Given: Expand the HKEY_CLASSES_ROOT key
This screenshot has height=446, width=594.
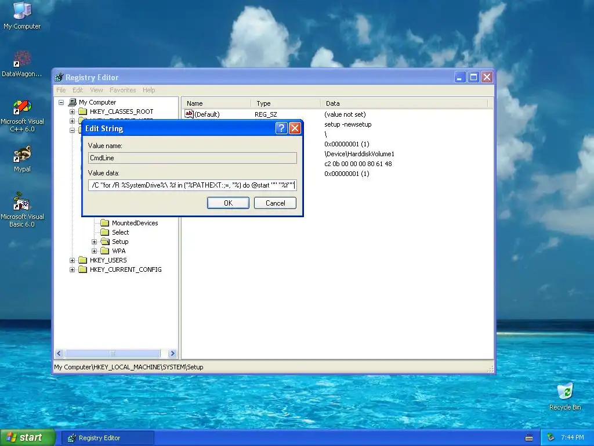Looking at the screenshot, I should [72, 111].
